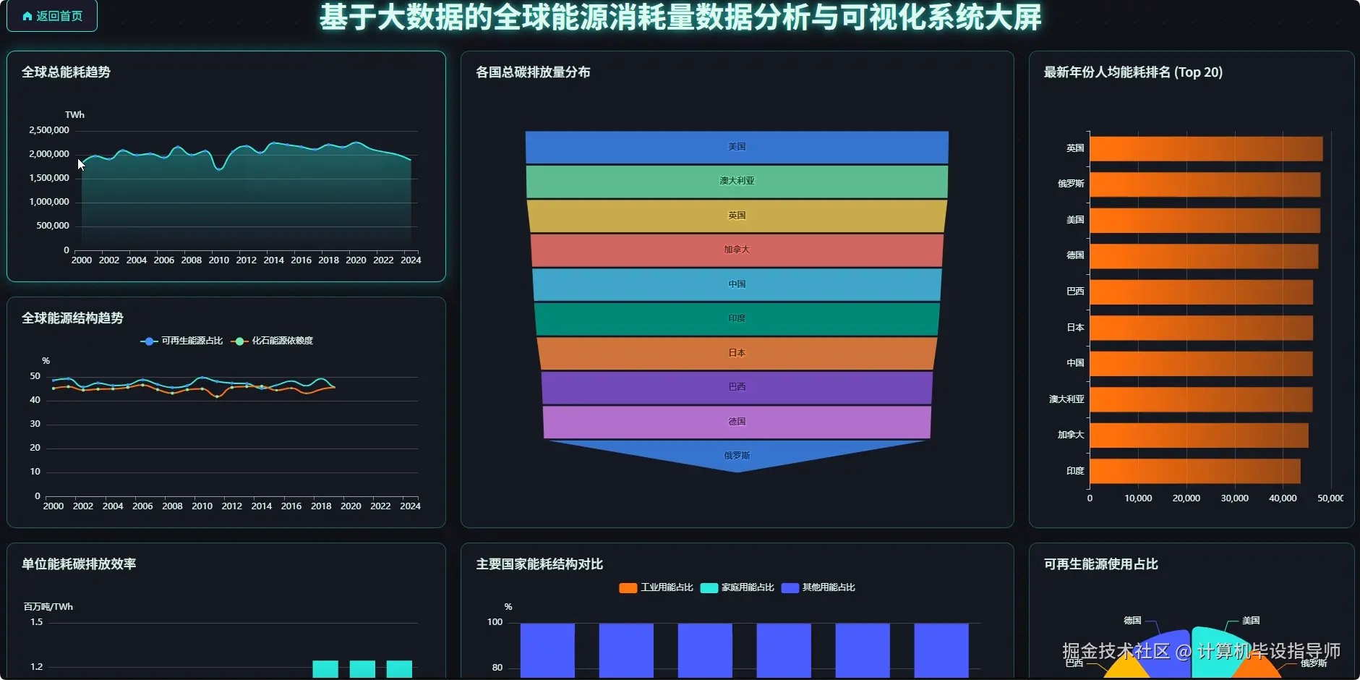Click the 返回首页 button
Screen dimensions: 1360x680
point(51,15)
